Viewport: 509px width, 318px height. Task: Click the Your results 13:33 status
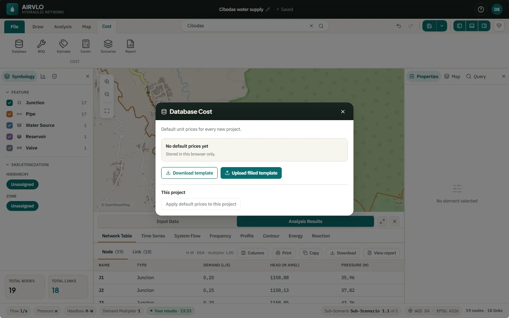pos(171,311)
